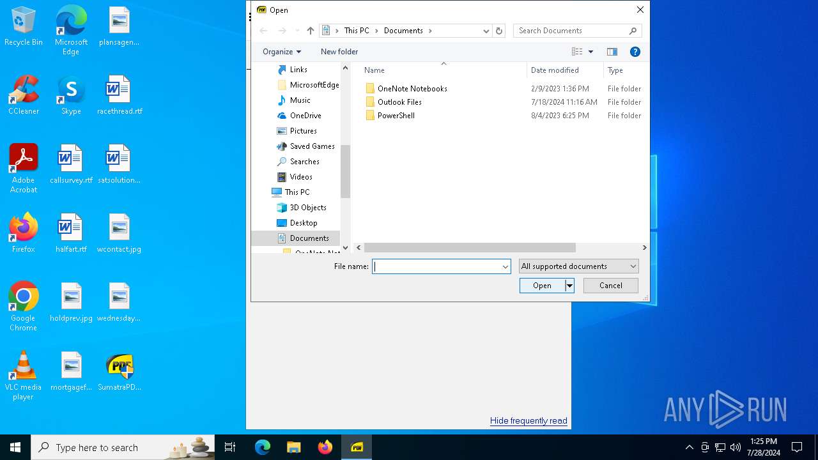Select the satsolution document on the desktop

click(x=119, y=165)
